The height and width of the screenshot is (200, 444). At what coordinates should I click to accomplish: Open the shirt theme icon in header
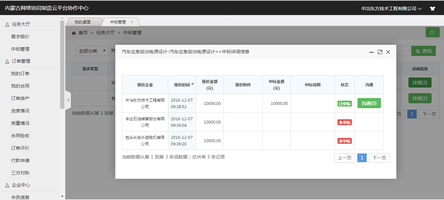(433, 9)
